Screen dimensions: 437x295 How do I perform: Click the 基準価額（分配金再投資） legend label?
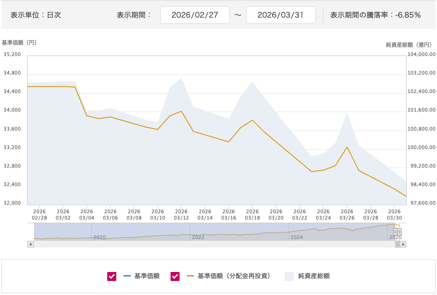tap(234, 276)
